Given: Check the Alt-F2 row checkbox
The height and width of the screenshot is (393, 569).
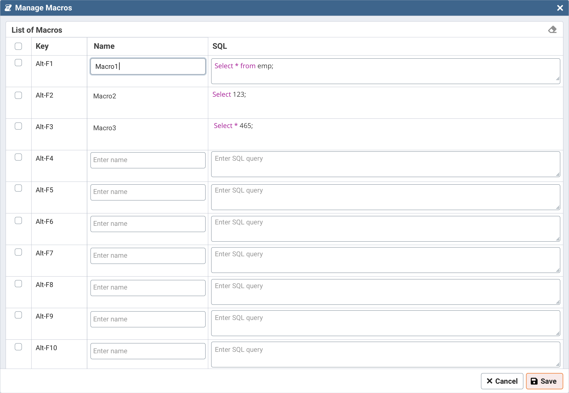Looking at the screenshot, I should pos(18,95).
